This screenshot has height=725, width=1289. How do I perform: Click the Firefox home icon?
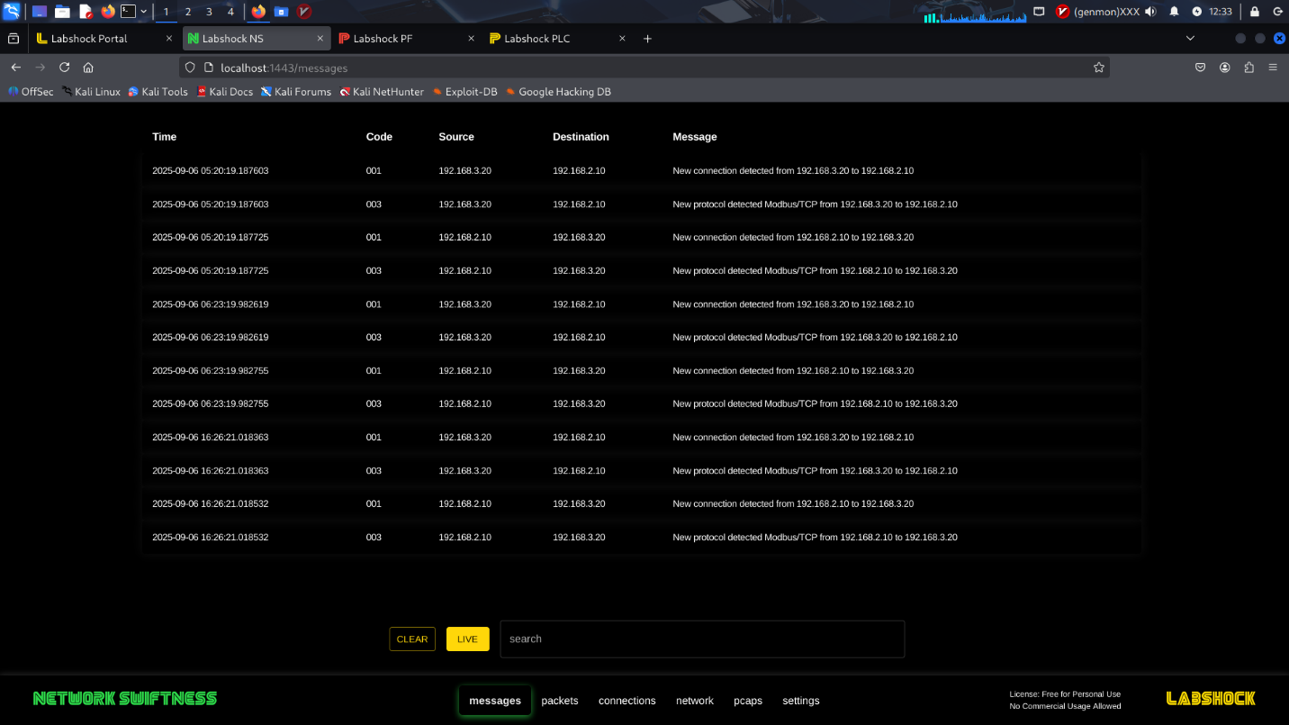88,68
